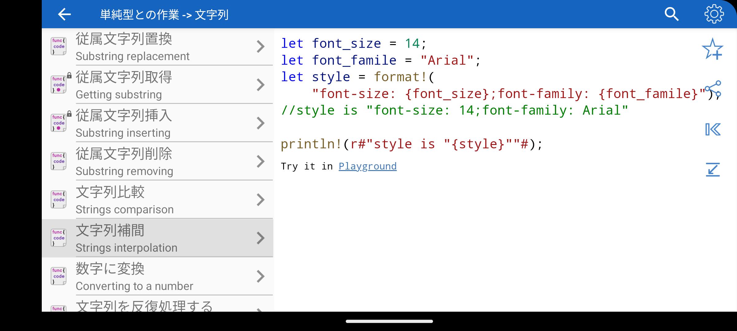Tap the Android navigation handle bar
Viewport: 737px width, 331px height.
point(389,321)
